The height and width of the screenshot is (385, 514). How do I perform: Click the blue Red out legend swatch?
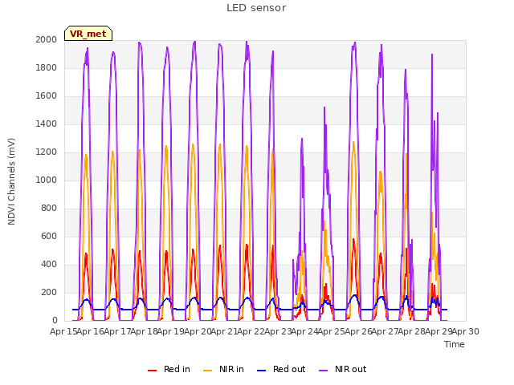pos(261,371)
